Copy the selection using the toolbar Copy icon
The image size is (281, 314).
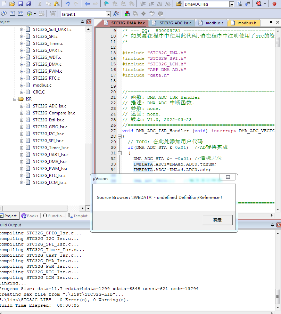48,4
